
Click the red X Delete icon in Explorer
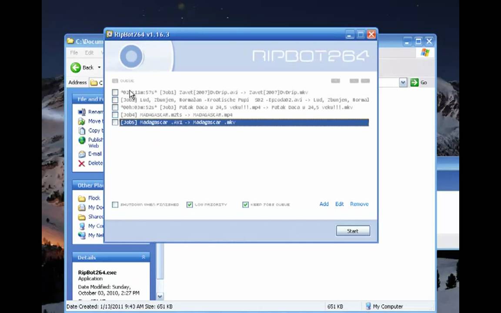tap(82, 163)
